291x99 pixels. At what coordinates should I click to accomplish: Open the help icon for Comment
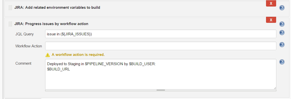(x=282, y=62)
